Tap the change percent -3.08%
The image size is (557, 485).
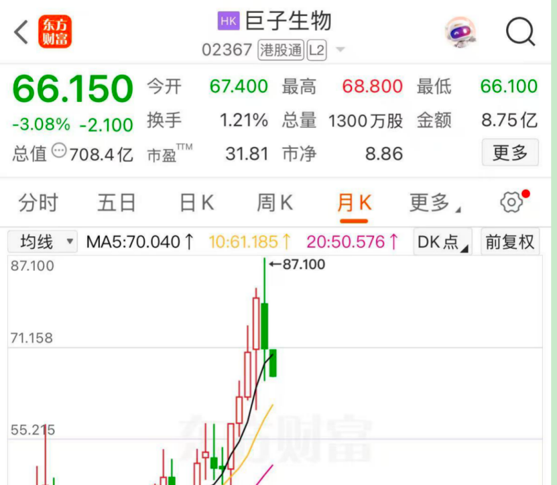pos(41,125)
